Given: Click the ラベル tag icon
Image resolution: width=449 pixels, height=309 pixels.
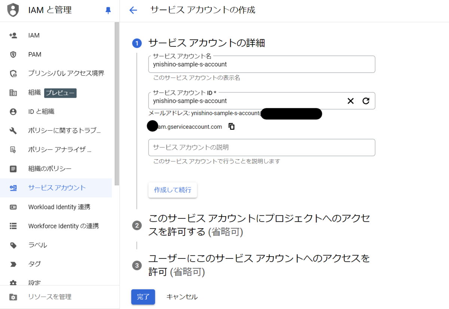Looking at the screenshot, I should [13, 245].
